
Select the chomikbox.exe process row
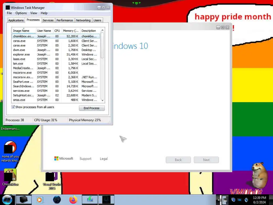(x=56, y=36)
